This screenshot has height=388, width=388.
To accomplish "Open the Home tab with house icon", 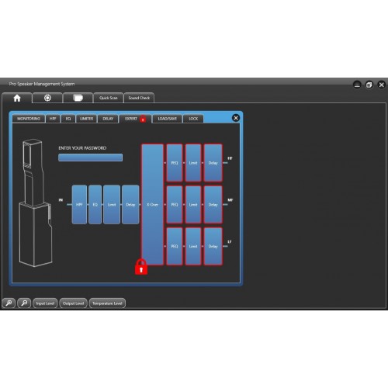I will click(x=17, y=98).
